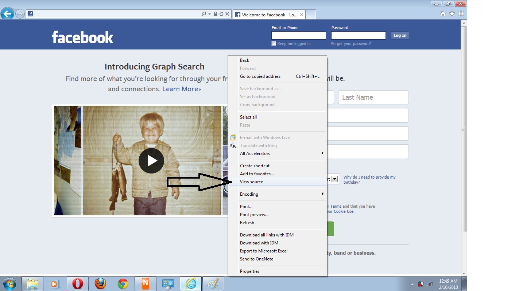Viewport: 515px width, 291px height.
Task: Stop loading with address bar X icon
Action: coord(227,14)
